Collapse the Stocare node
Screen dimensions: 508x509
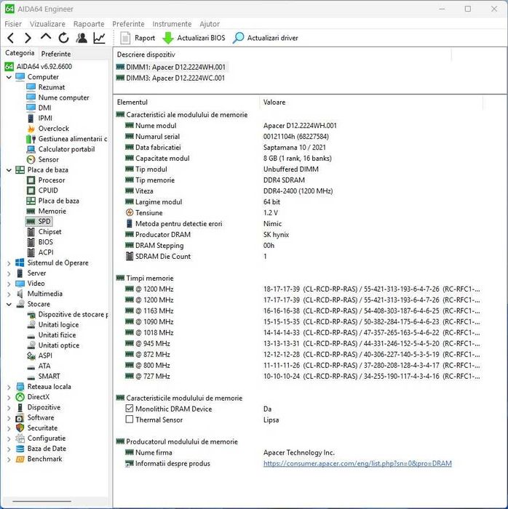pos(9,305)
